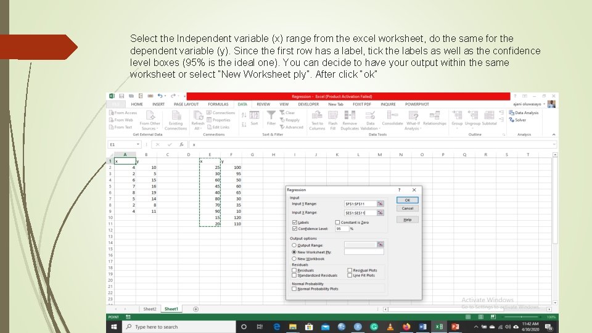
Task: Open File Explorer from taskbar
Action: (x=293, y=327)
